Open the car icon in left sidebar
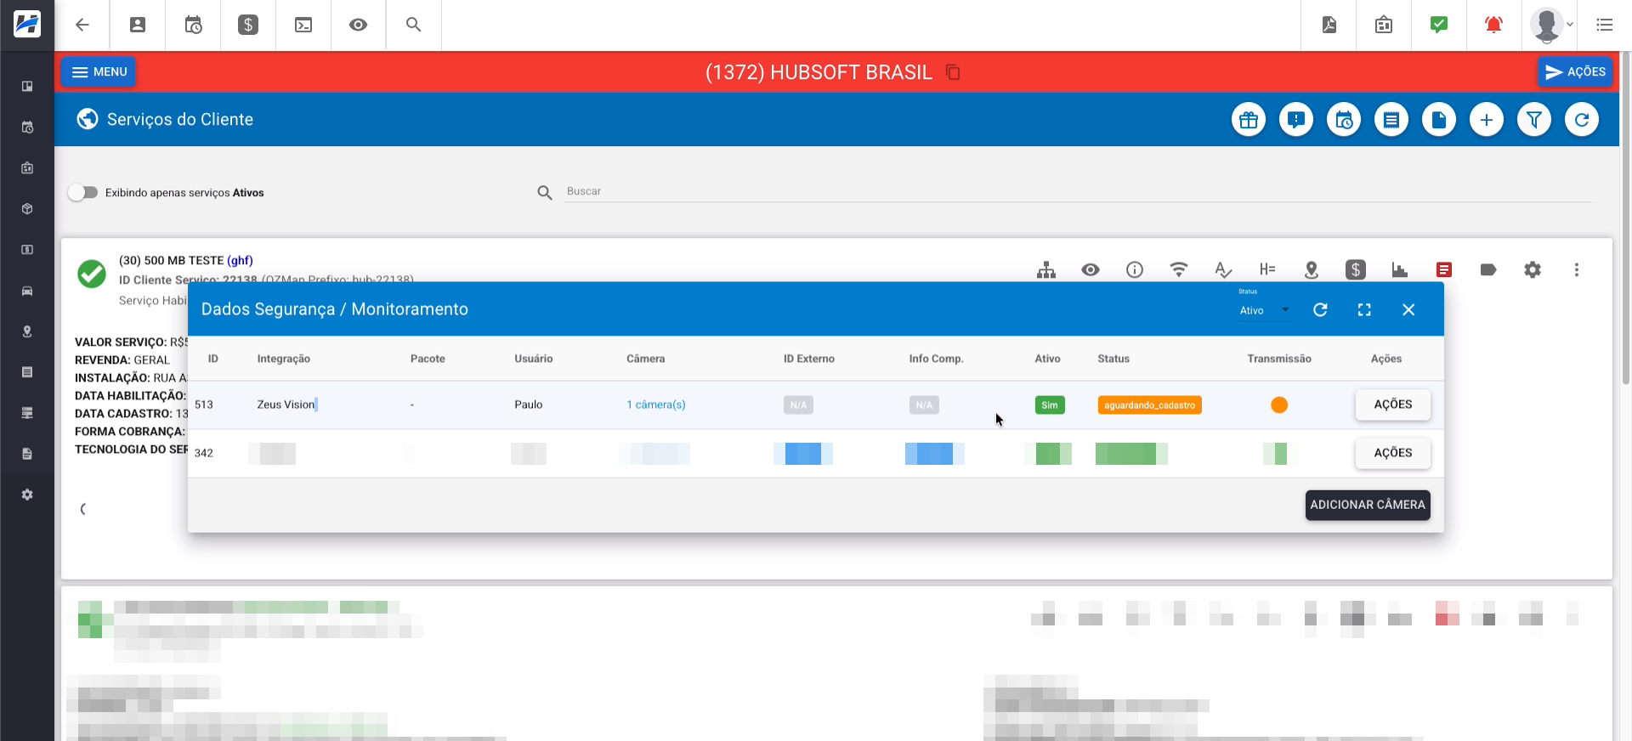The height and width of the screenshot is (741, 1632). pyautogui.click(x=27, y=291)
